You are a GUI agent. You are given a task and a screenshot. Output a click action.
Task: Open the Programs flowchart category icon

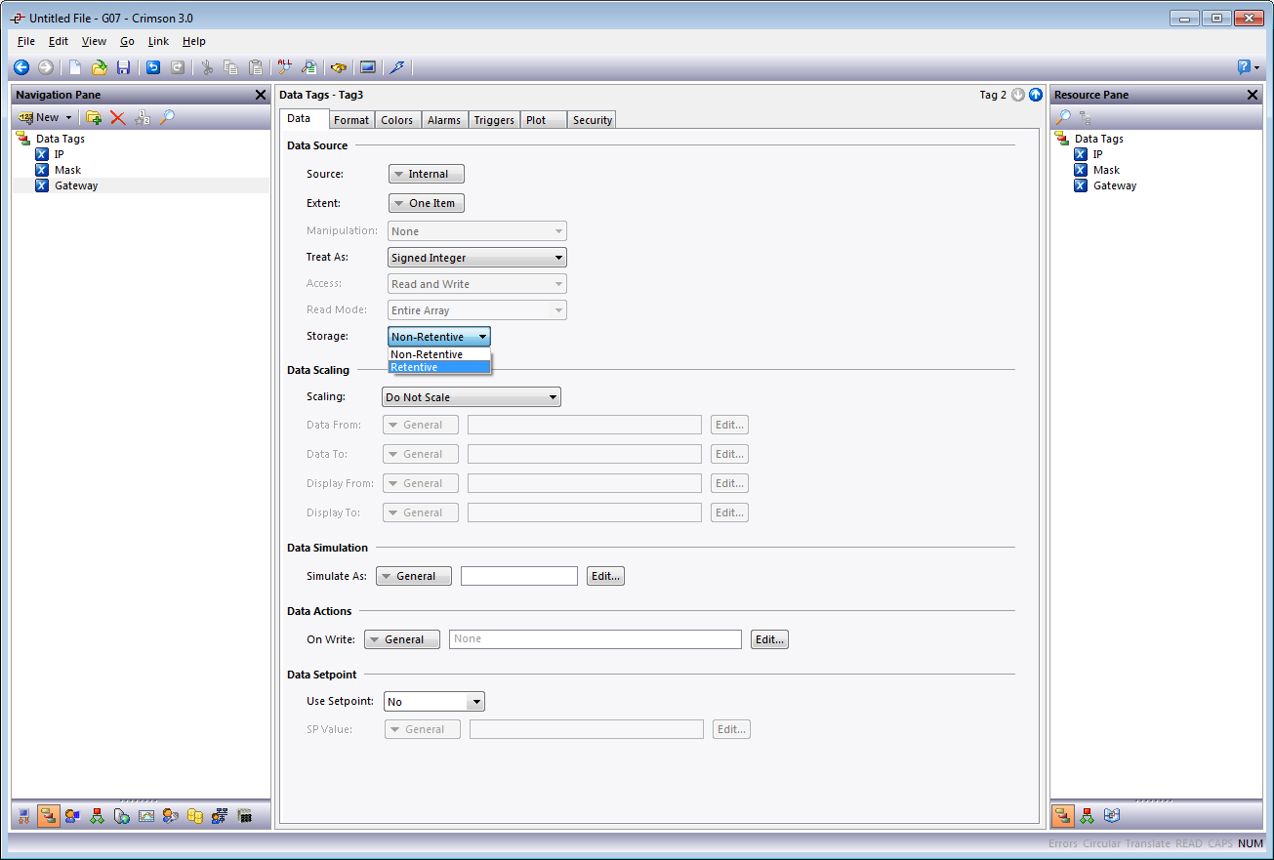97,816
